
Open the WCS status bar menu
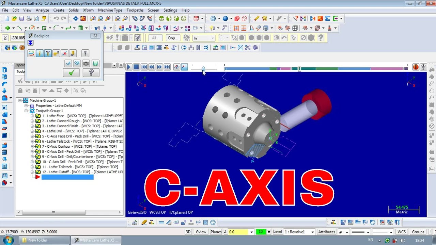click(402, 232)
